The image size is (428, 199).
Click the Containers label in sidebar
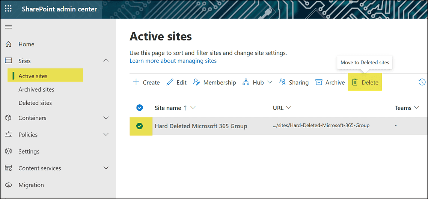[x=33, y=118]
